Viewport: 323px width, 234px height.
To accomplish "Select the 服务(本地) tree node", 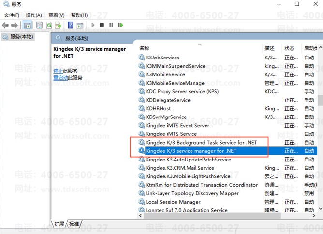I will tap(18, 37).
